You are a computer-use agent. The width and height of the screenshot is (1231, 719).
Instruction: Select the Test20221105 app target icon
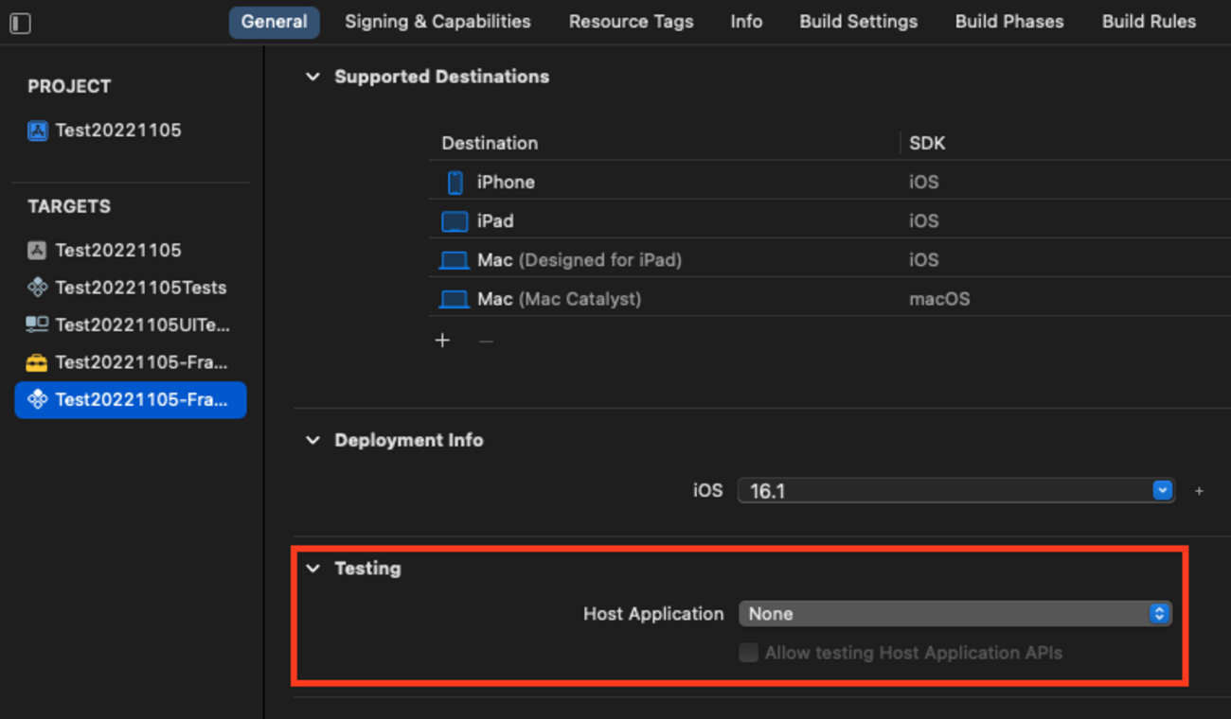(x=37, y=251)
